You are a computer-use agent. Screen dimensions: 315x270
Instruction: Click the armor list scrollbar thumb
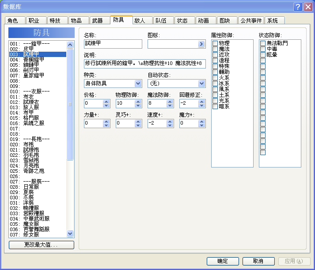pyautogui.click(x=70, y=104)
